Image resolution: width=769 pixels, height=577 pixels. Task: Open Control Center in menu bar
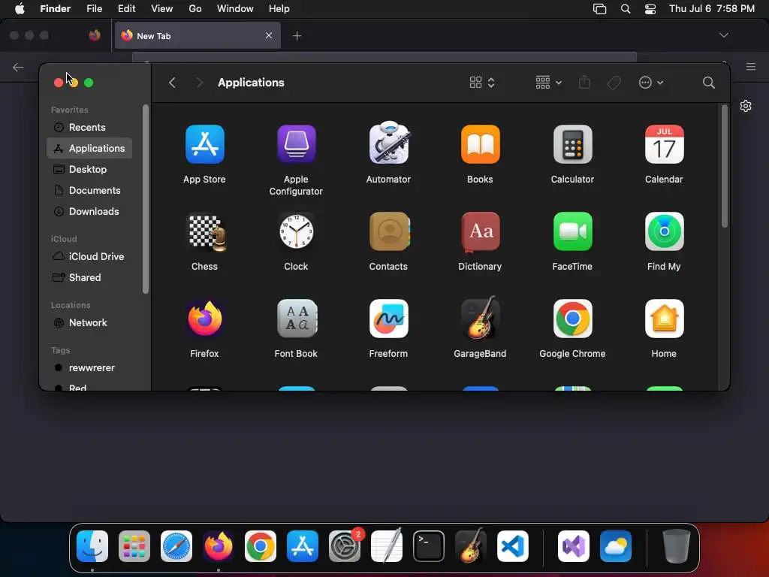click(x=650, y=9)
